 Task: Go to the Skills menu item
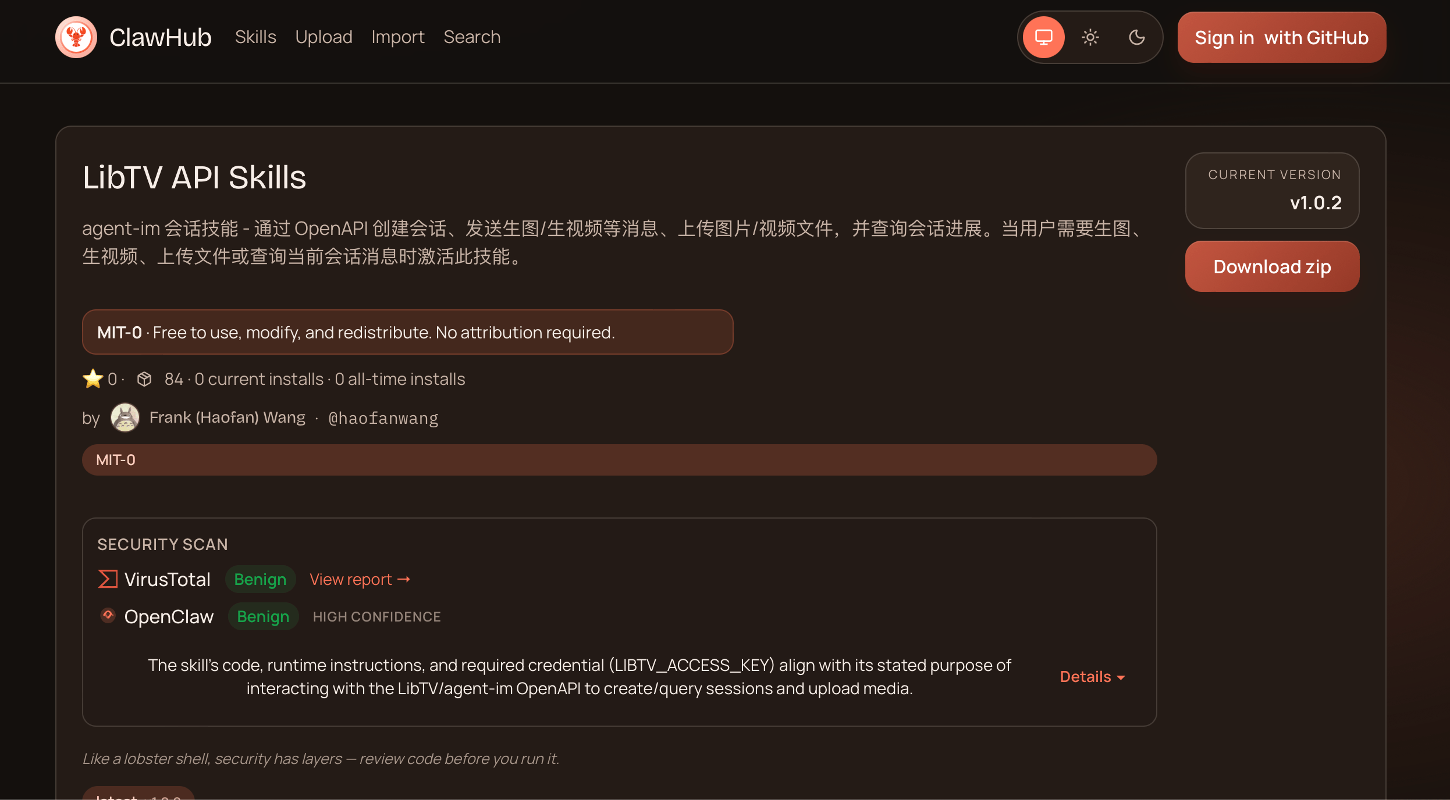(x=255, y=37)
